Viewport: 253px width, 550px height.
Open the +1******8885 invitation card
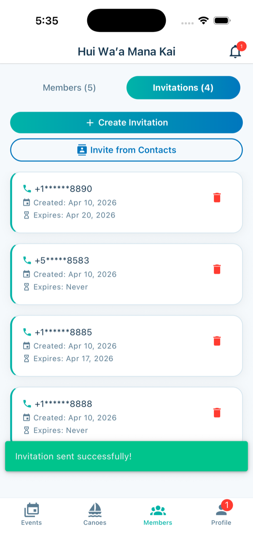click(x=126, y=346)
